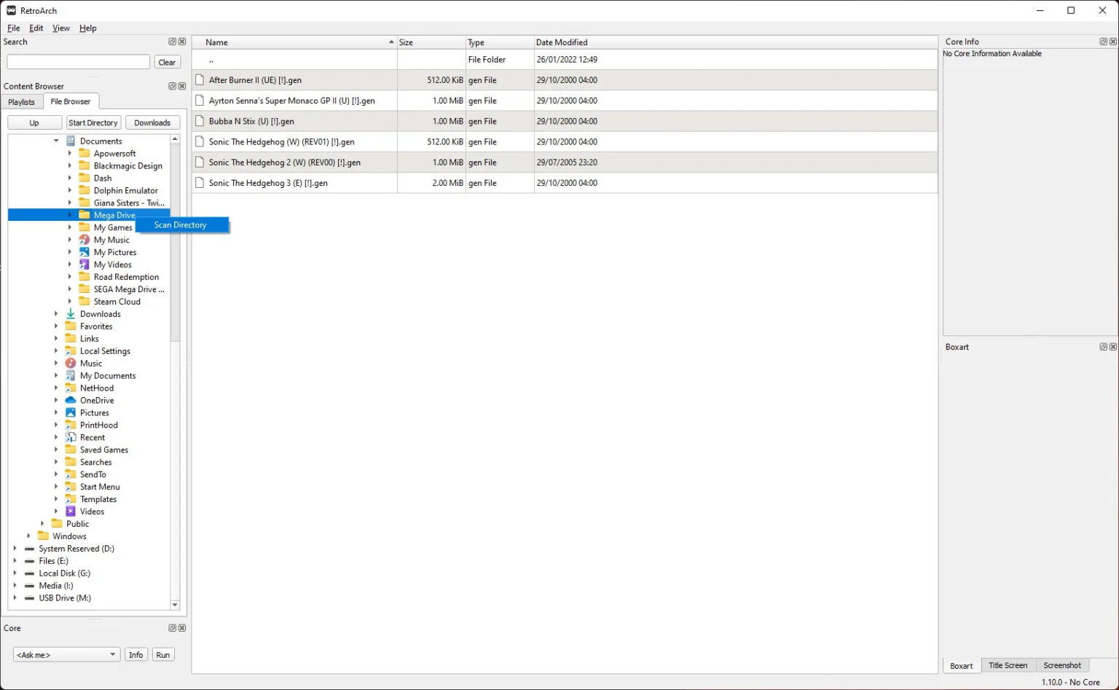Click the Clear search button
The width and height of the screenshot is (1119, 690).
[167, 62]
